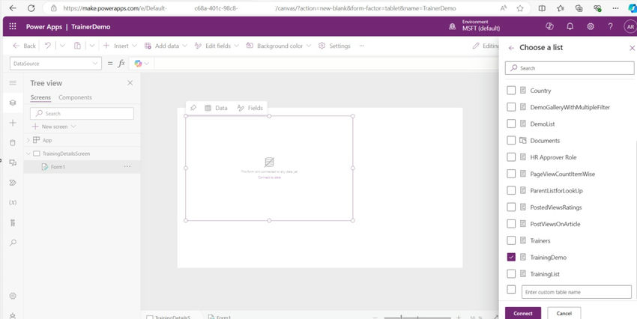This screenshot has width=637, height=319.
Task: Open the Tree view layers icon in sidebar
Action: click(13, 103)
